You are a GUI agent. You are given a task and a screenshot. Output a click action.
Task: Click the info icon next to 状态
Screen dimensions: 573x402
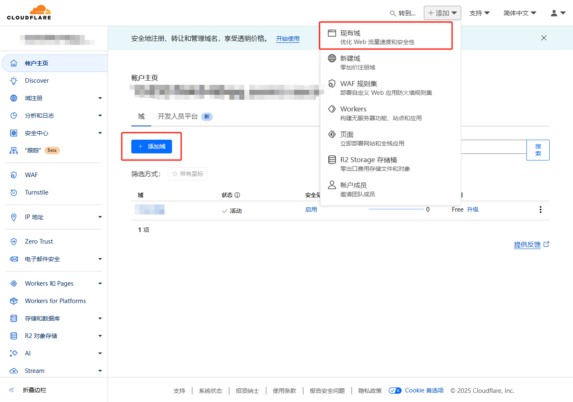click(x=237, y=195)
